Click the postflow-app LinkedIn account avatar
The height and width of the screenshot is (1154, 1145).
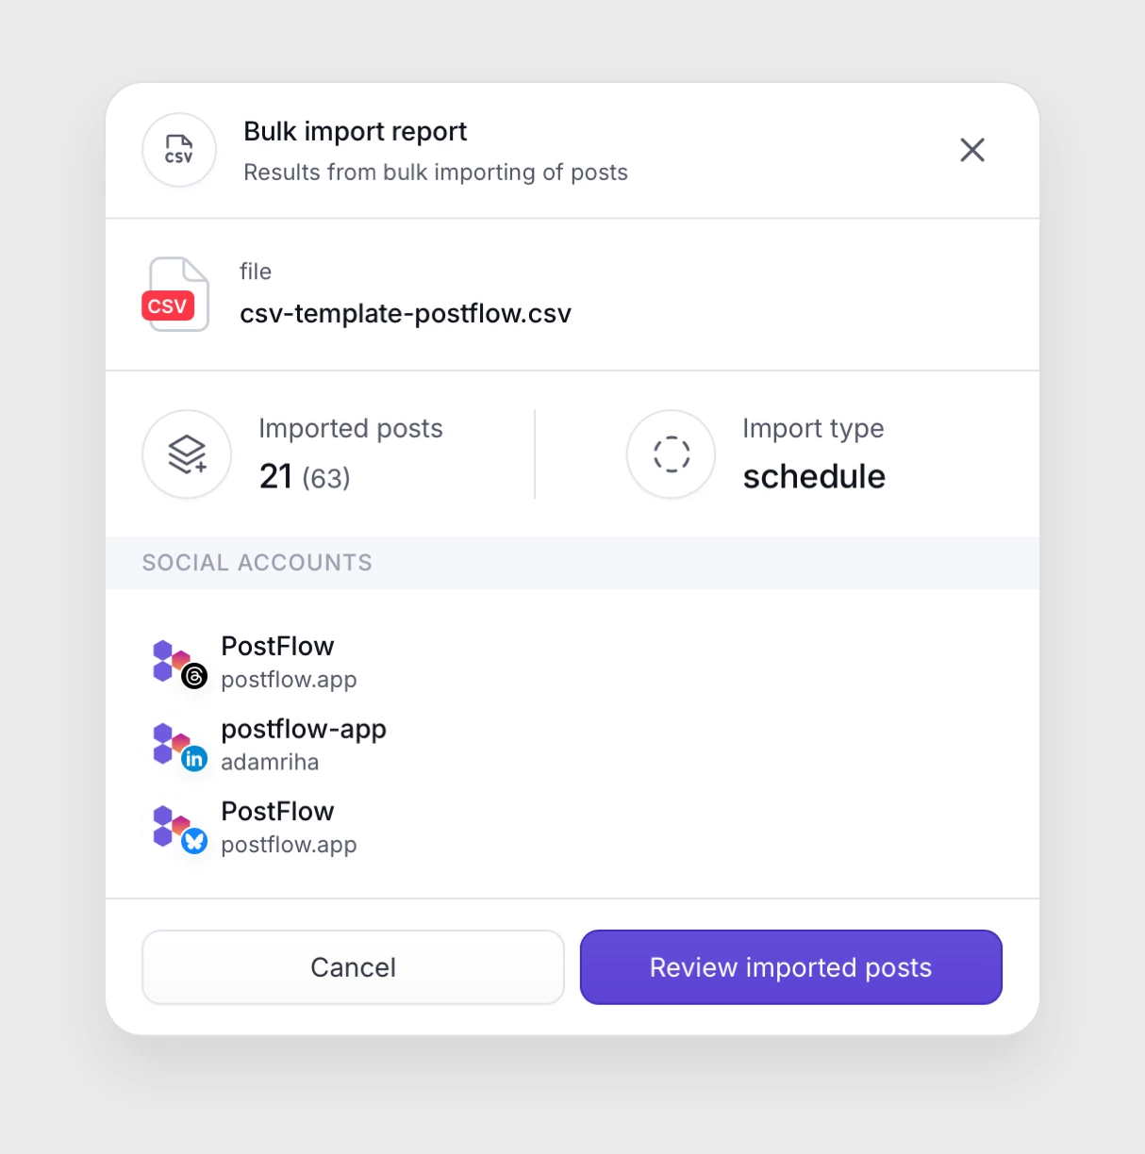(x=178, y=746)
